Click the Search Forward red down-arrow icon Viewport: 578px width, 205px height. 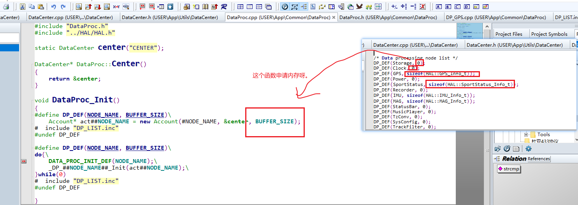98,7
